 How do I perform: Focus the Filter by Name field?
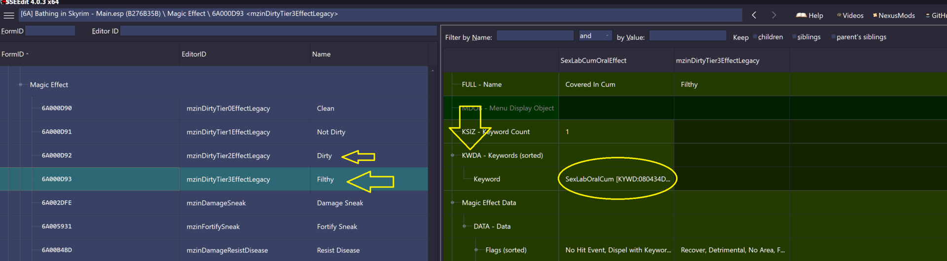pyautogui.click(x=535, y=36)
